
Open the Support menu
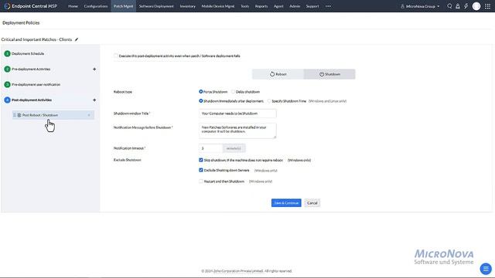[312, 6]
